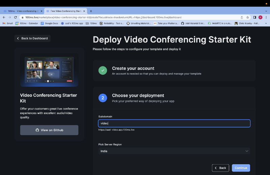
Task: Open the 100ms bookmarks folder
Action: click(91, 23)
